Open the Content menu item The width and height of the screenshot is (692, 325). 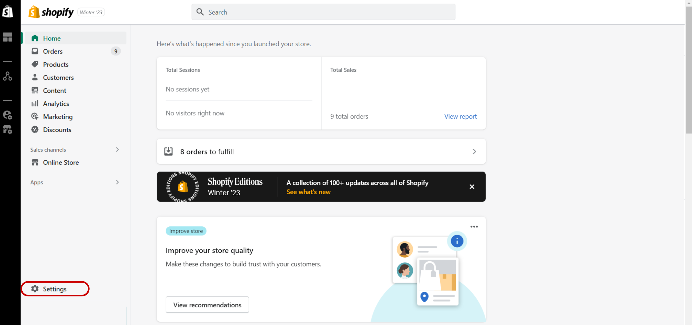[54, 90]
